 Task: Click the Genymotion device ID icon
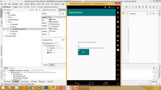[118, 36]
